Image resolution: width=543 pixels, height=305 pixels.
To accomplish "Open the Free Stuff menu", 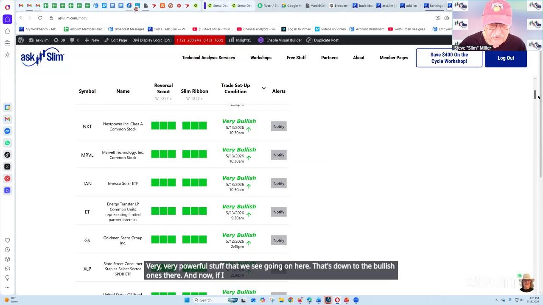I will tap(296, 58).
